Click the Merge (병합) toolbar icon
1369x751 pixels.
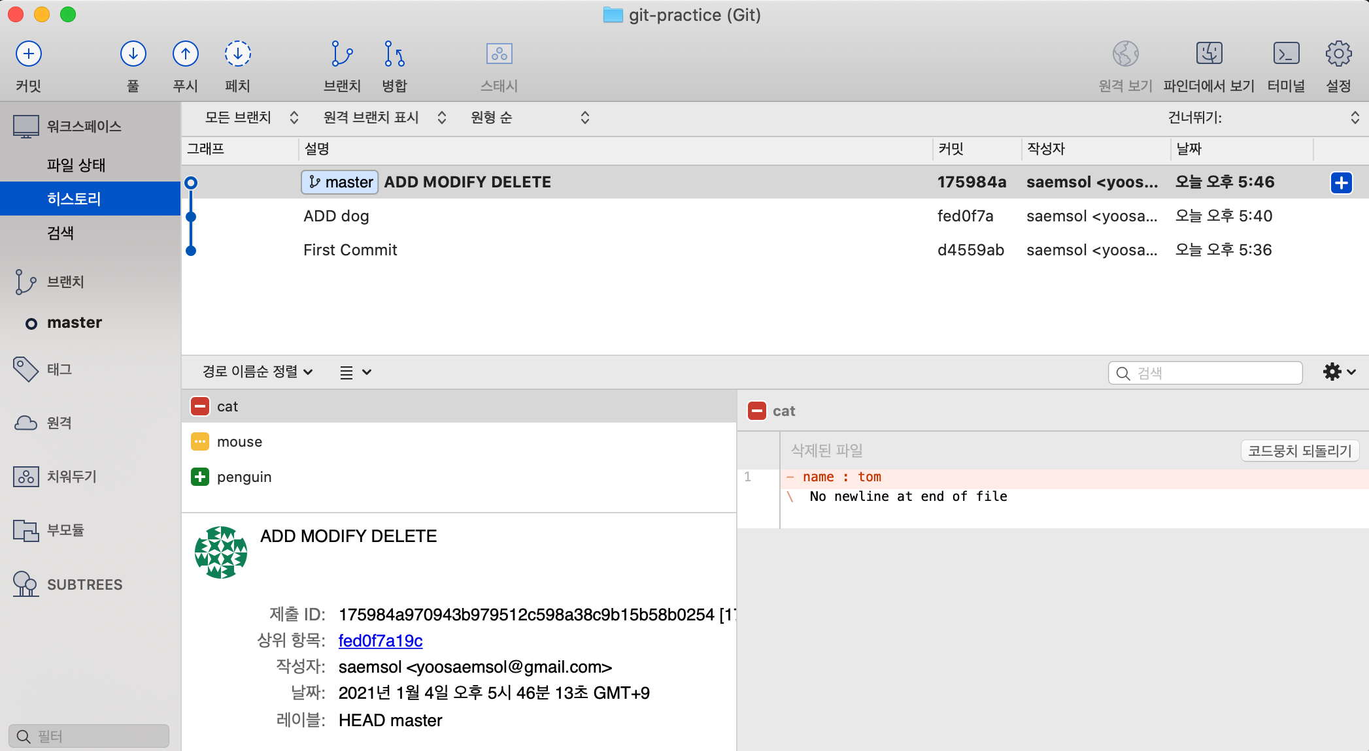coord(394,54)
